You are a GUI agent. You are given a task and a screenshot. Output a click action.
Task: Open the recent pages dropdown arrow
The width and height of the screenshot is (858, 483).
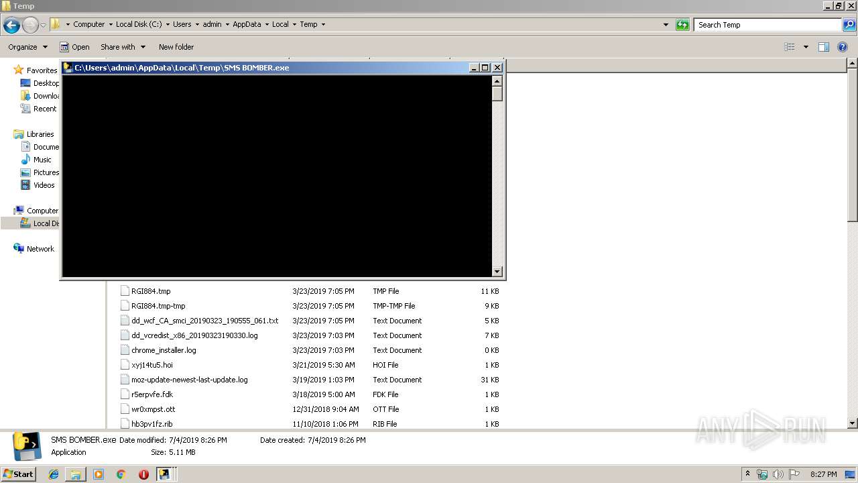[44, 25]
